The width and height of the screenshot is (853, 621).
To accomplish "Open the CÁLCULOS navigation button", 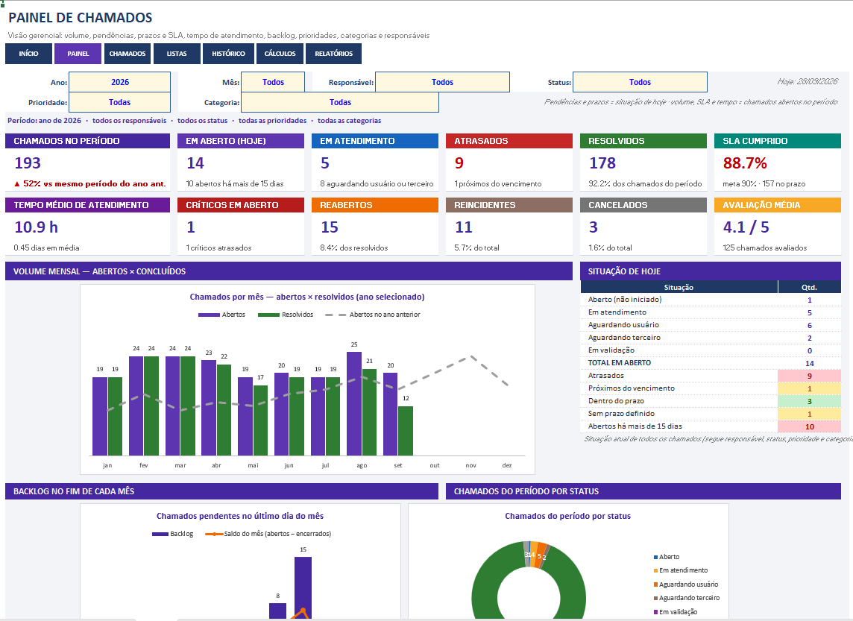I will pyautogui.click(x=280, y=54).
